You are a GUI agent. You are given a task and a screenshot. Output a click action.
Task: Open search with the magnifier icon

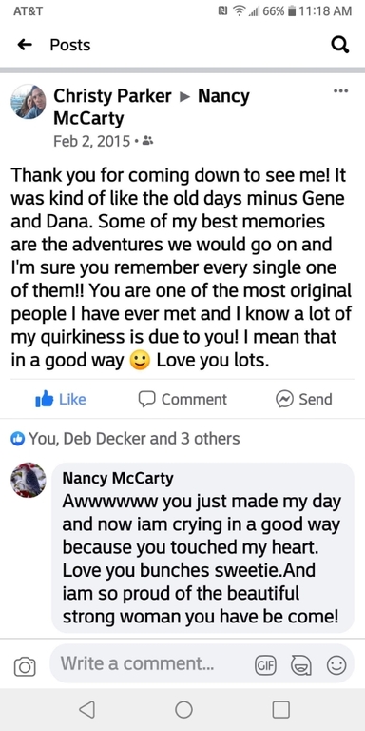(x=340, y=45)
